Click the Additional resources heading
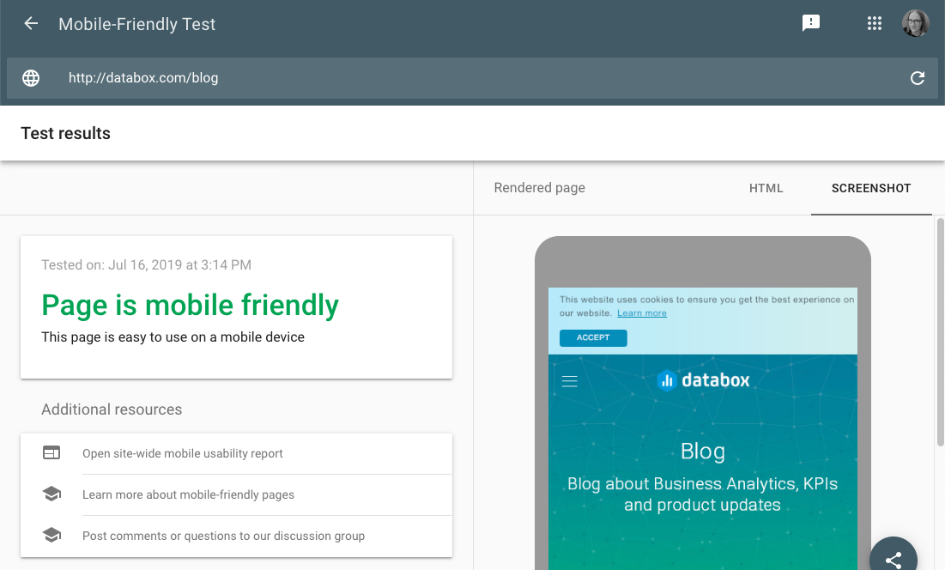Image resolution: width=945 pixels, height=570 pixels. [x=112, y=409]
